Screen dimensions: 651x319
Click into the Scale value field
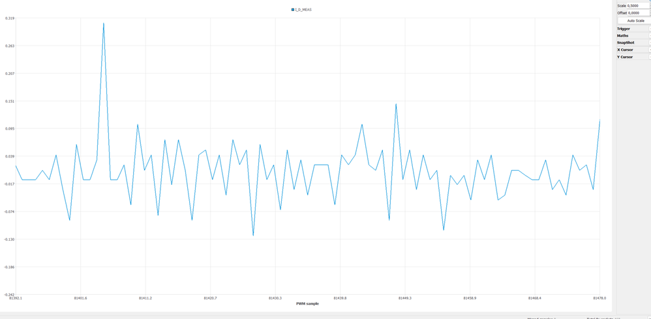point(638,6)
